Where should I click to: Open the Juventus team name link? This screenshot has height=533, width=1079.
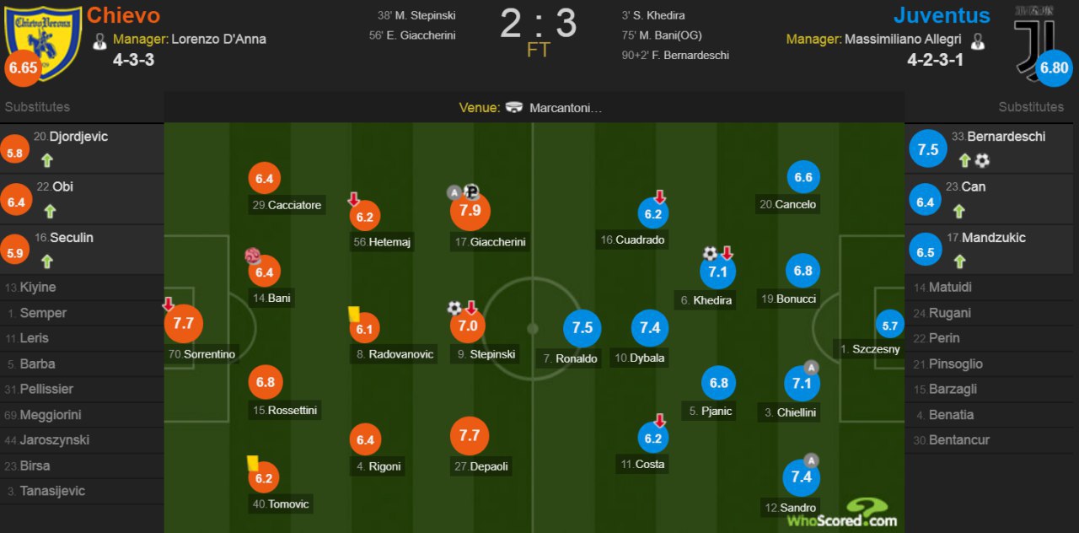click(x=942, y=15)
